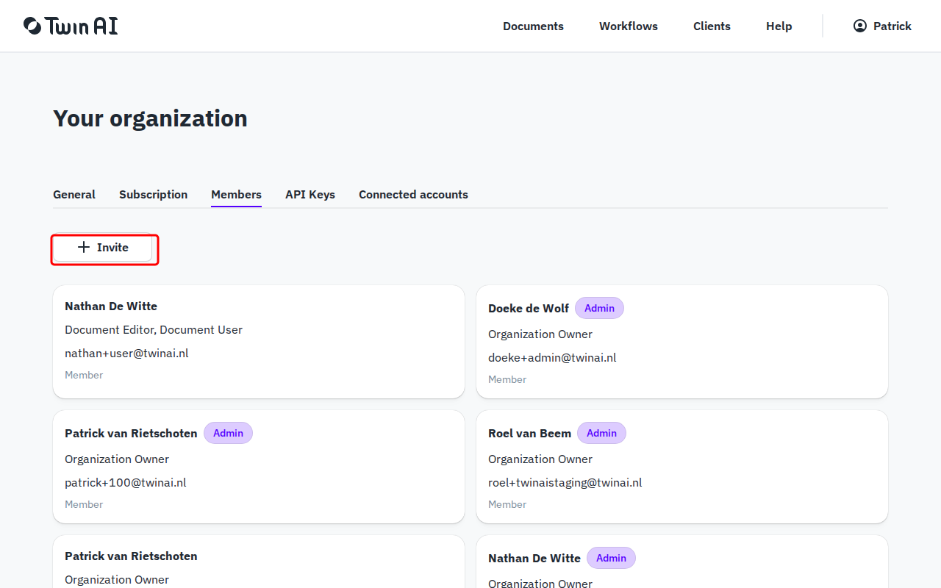Open the Workflows menu item
Viewport: 941px width, 588px height.
629,26
